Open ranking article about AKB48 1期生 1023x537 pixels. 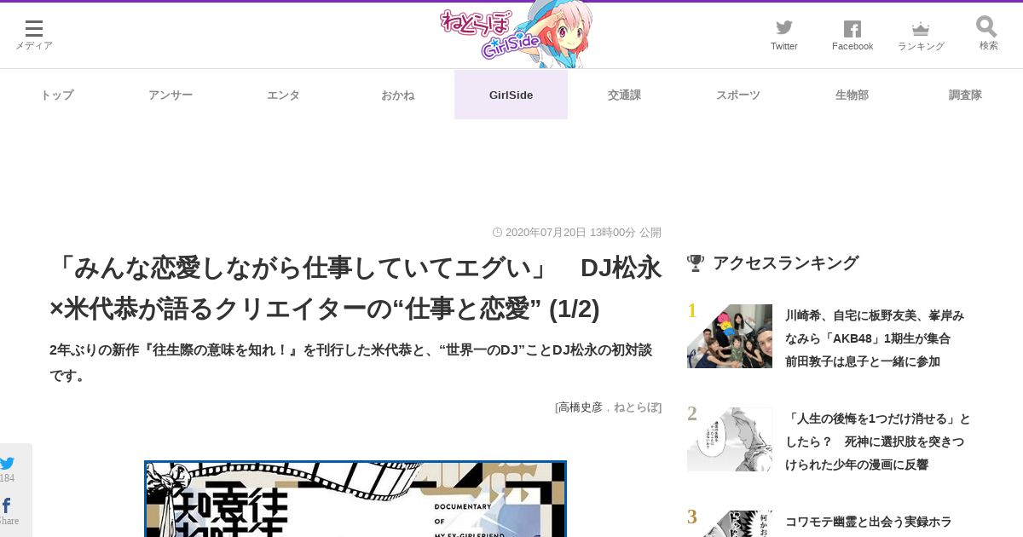click(x=875, y=338)
